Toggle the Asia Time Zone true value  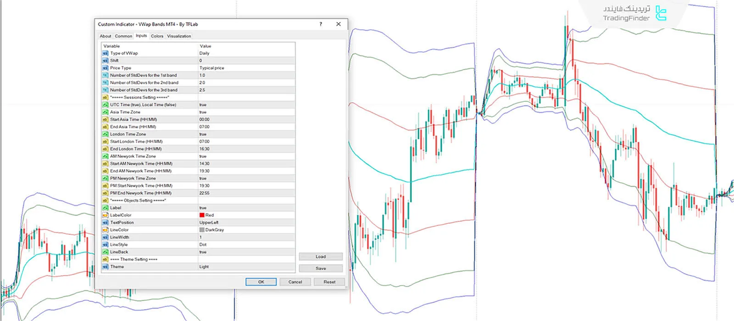[203, 112]
